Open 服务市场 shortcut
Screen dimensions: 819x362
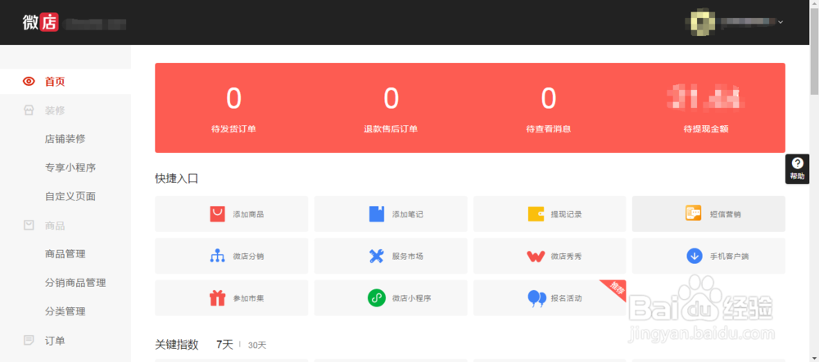coord(391,256)
